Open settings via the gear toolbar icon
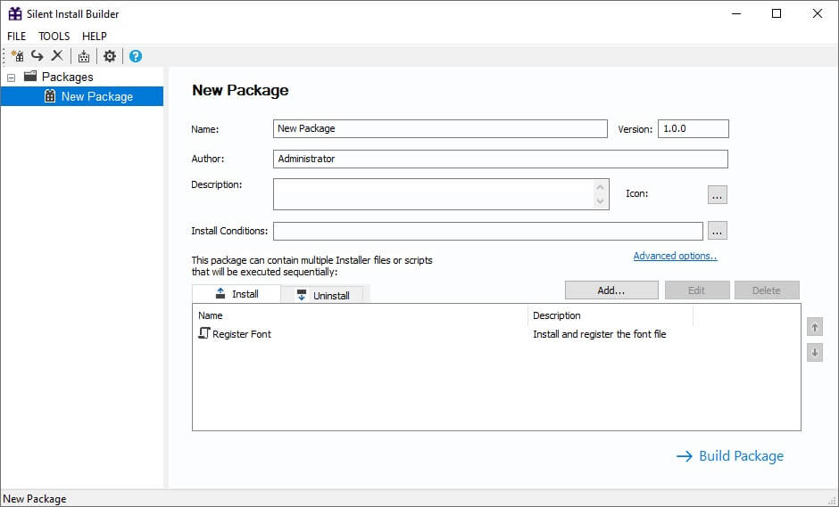This screenshot has height=507, width=839. (x=110, y=55)
